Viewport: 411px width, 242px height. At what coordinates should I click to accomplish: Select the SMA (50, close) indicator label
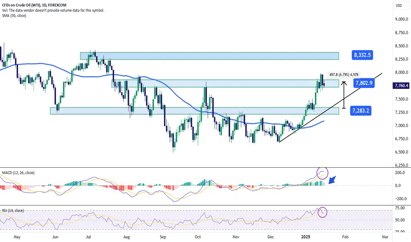click(14, 16)
